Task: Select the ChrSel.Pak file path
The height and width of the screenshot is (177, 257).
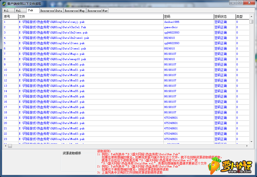Action: click(x=52, y=27)
